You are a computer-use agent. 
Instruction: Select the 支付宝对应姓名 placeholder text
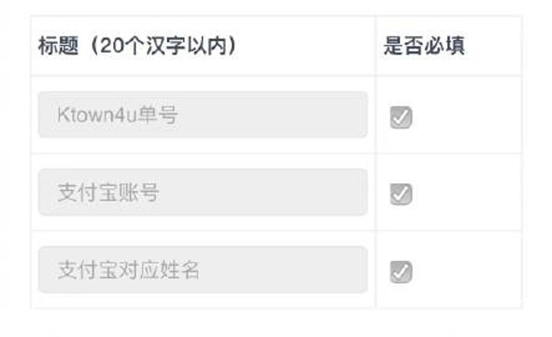tap(128, 269)
